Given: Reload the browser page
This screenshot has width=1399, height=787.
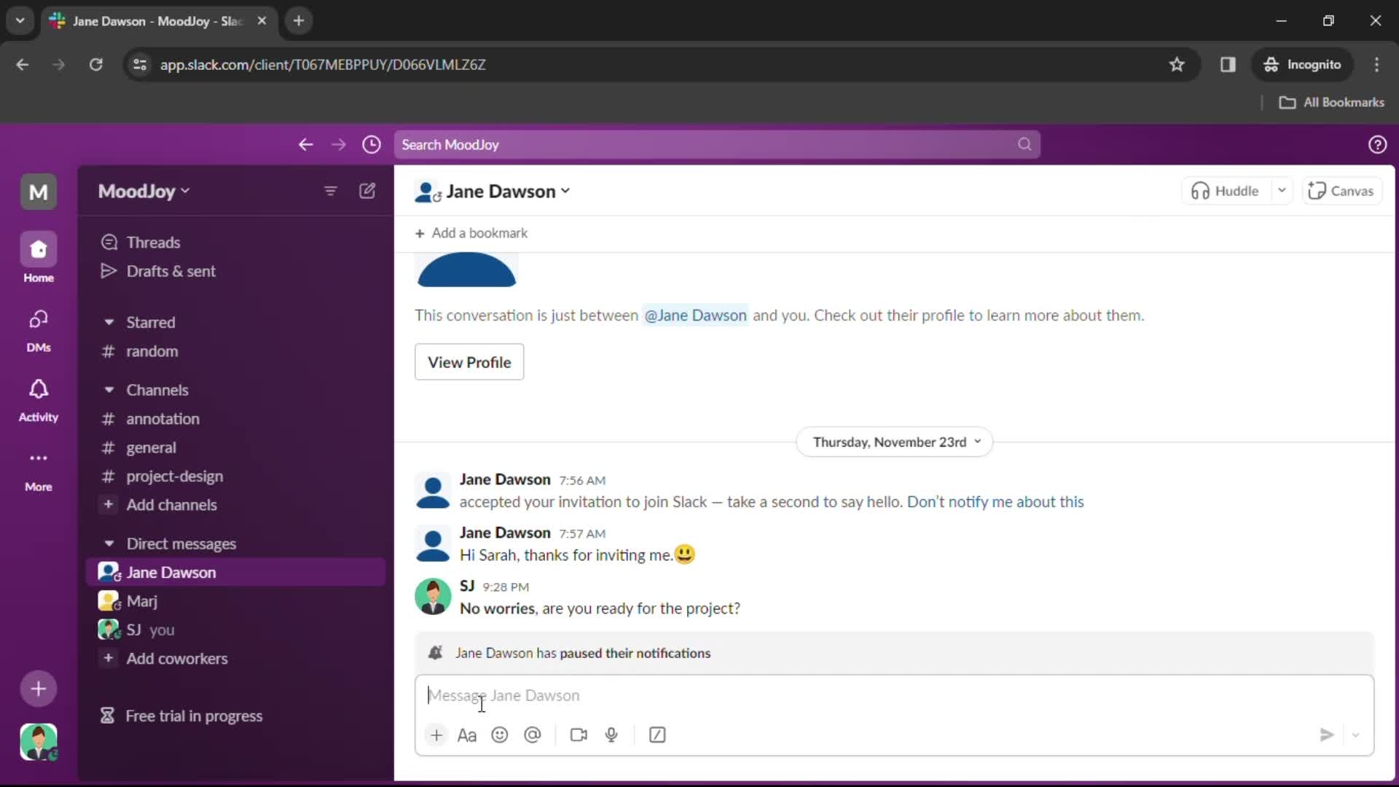Looking at the screenshot, I should 95,64.
